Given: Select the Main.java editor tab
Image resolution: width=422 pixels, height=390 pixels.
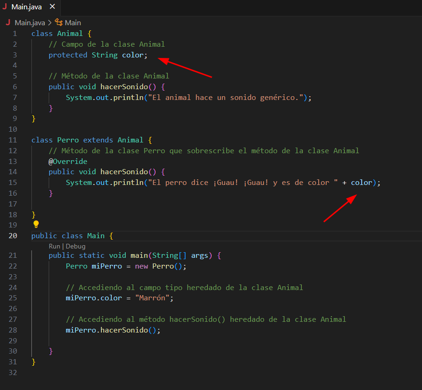Looking at the screenshot, I should click(x=30, y=7).
